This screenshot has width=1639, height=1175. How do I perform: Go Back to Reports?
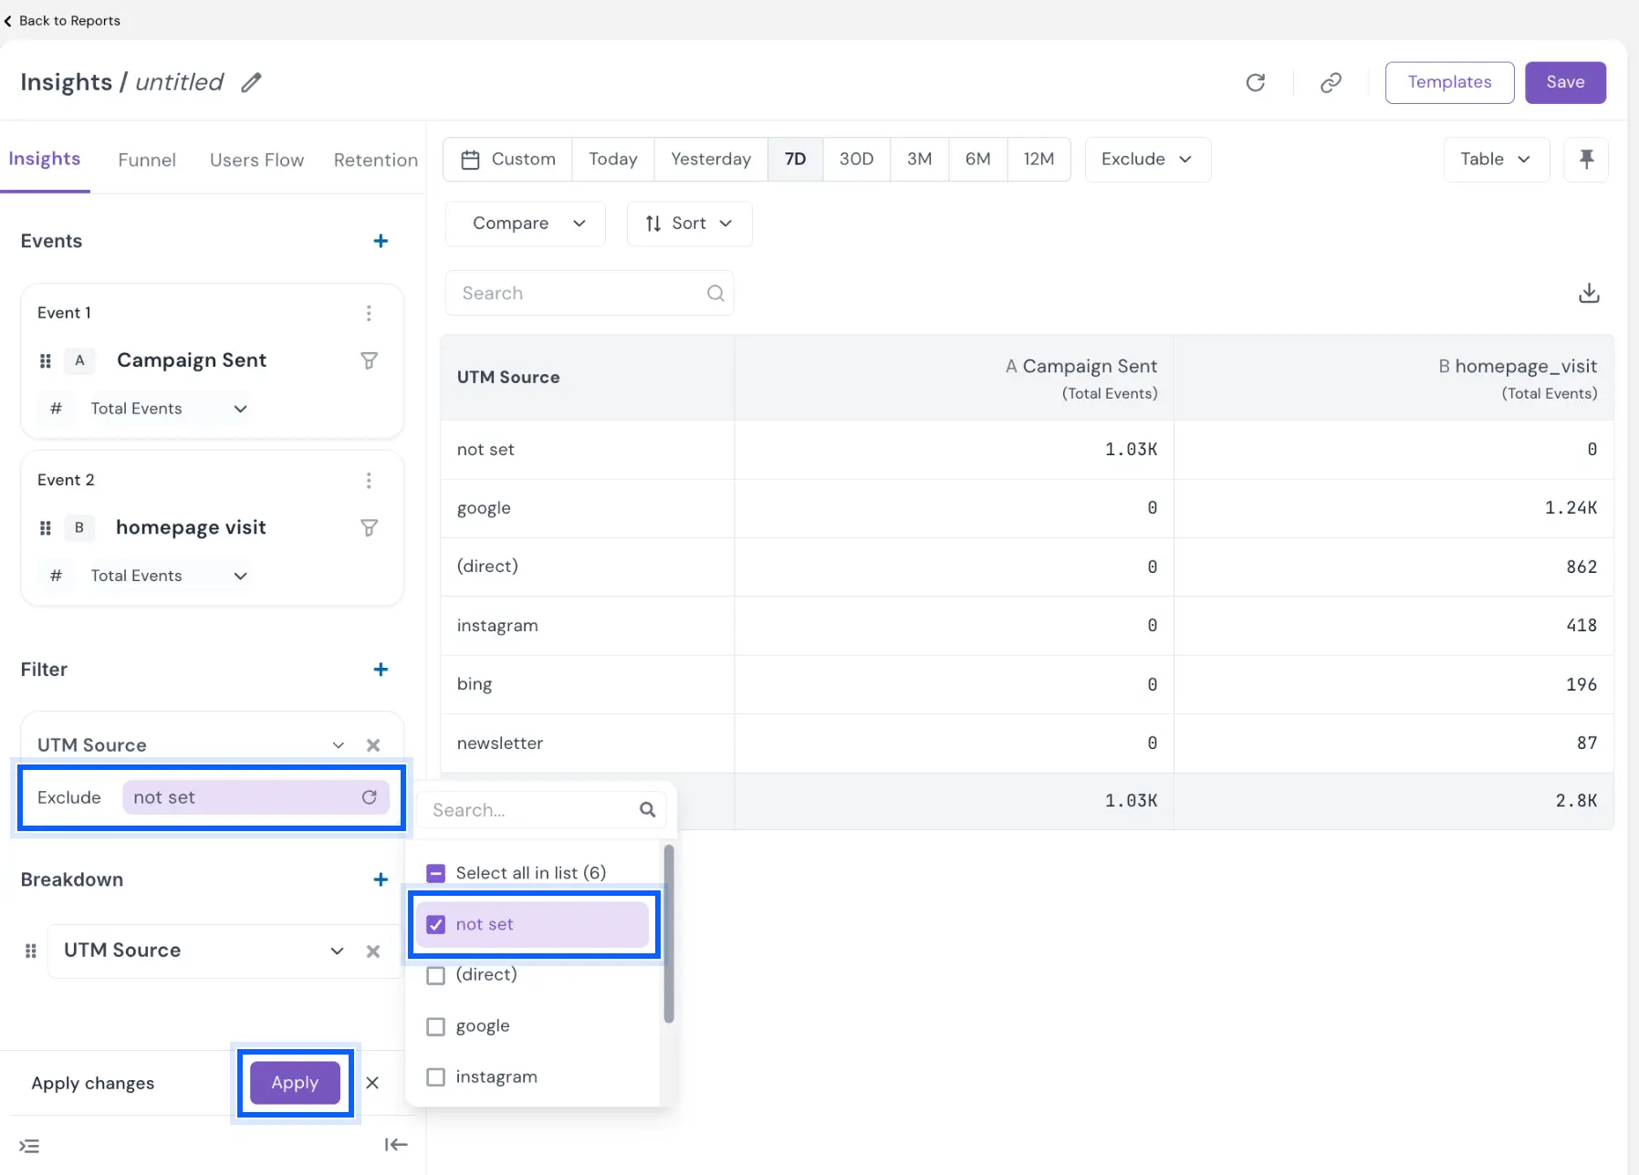coord(62,20)
